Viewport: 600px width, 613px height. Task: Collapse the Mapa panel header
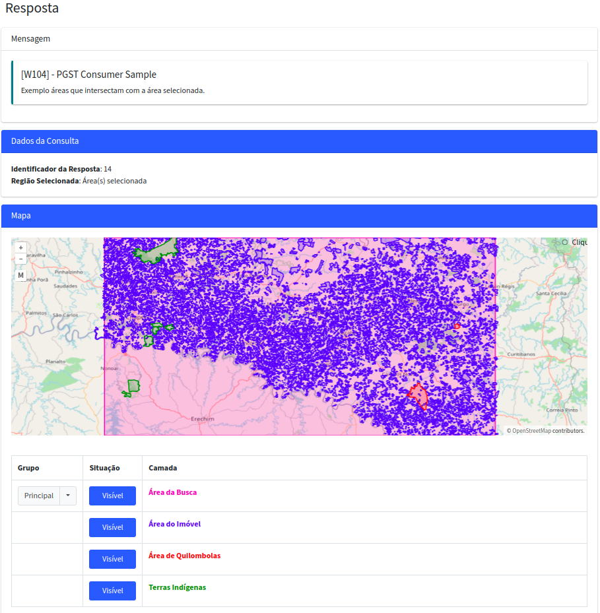[x=20, y=216]
